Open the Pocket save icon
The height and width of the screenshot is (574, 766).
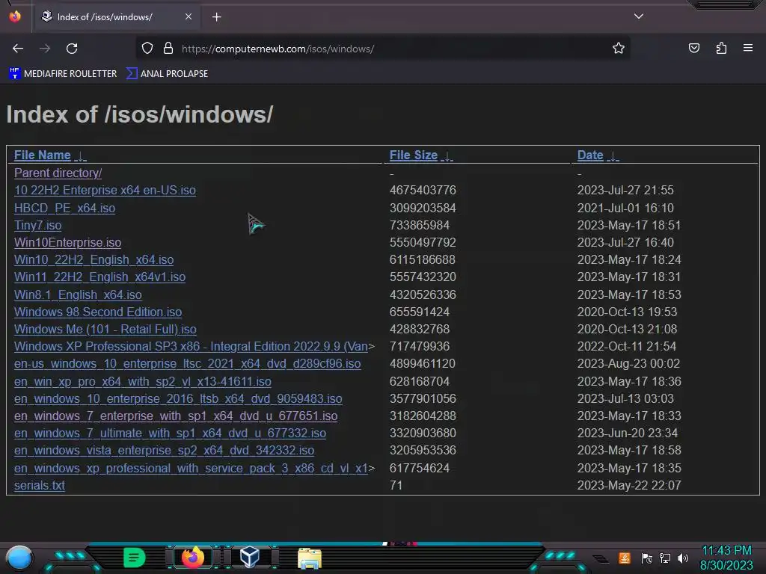693,49
